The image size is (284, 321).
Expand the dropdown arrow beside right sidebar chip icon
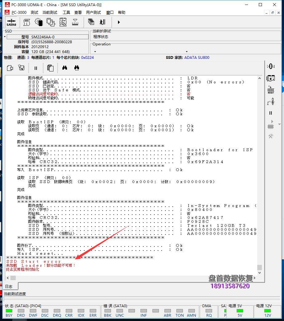click(x=279, y=124)
